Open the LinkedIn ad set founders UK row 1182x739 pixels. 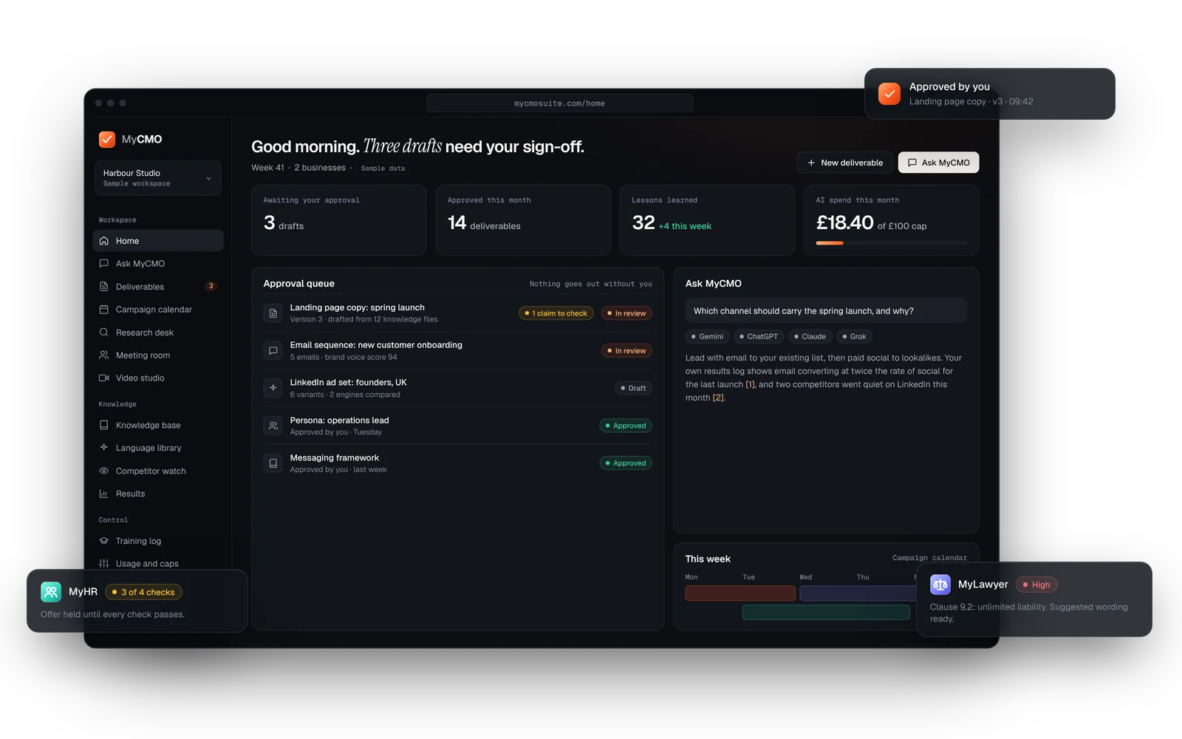point(458,388)
